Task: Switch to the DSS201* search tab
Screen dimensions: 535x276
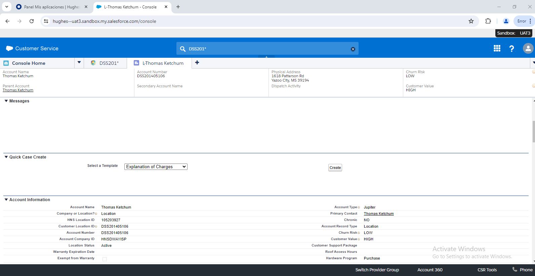Action: 109,63
